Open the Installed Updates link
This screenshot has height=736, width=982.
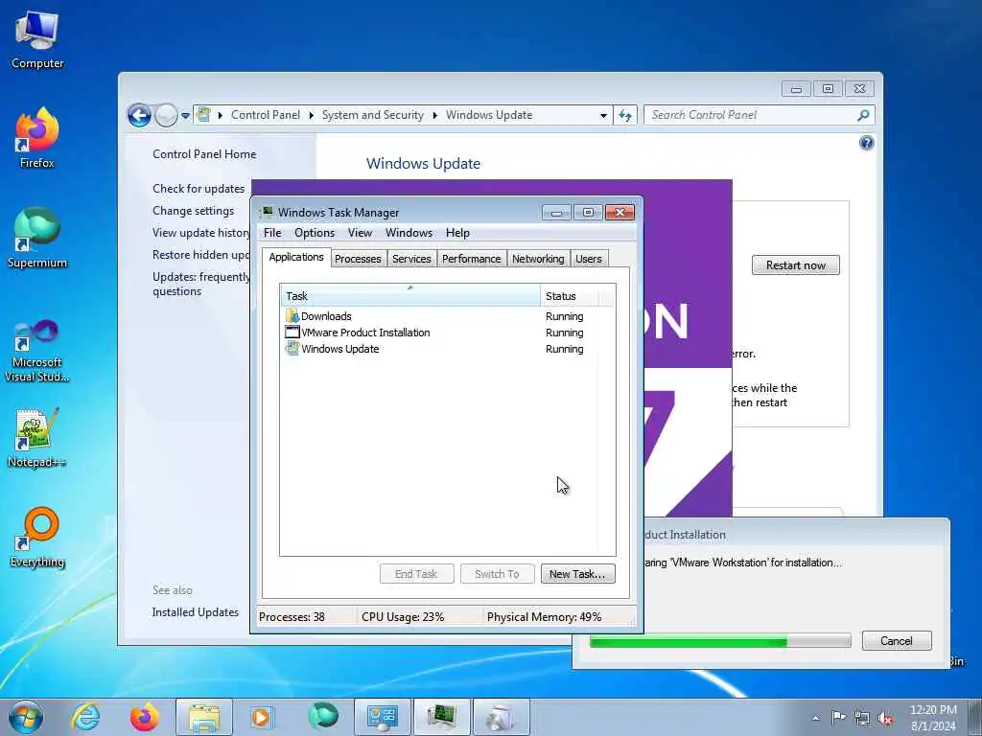click(196, 612)
